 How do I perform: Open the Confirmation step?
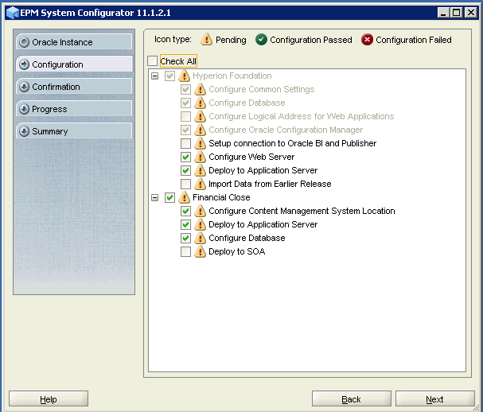pyautogui.click(x=74, y=87)
